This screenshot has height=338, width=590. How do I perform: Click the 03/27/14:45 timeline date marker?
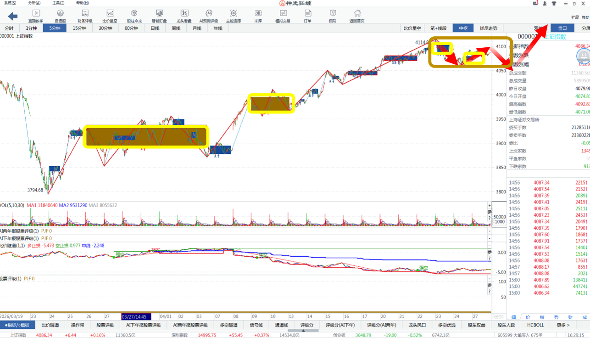coord(136,317)
